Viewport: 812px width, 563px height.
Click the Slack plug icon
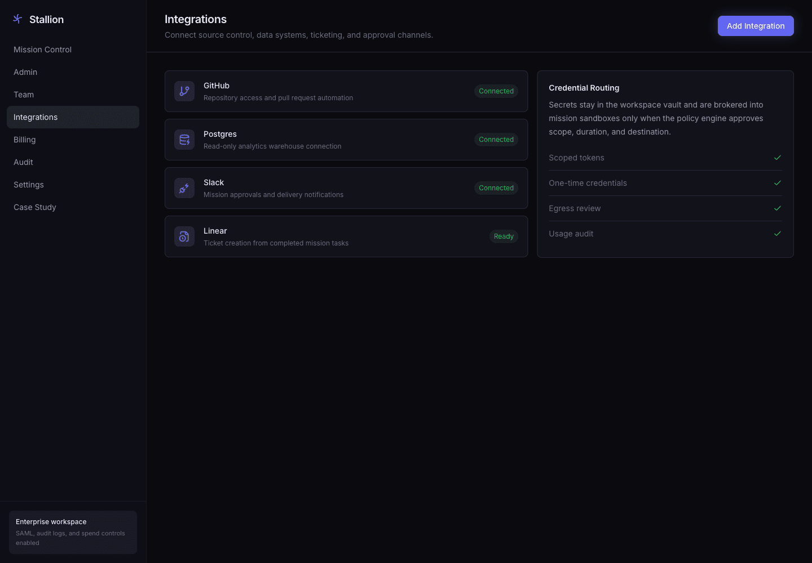[184, 188]
